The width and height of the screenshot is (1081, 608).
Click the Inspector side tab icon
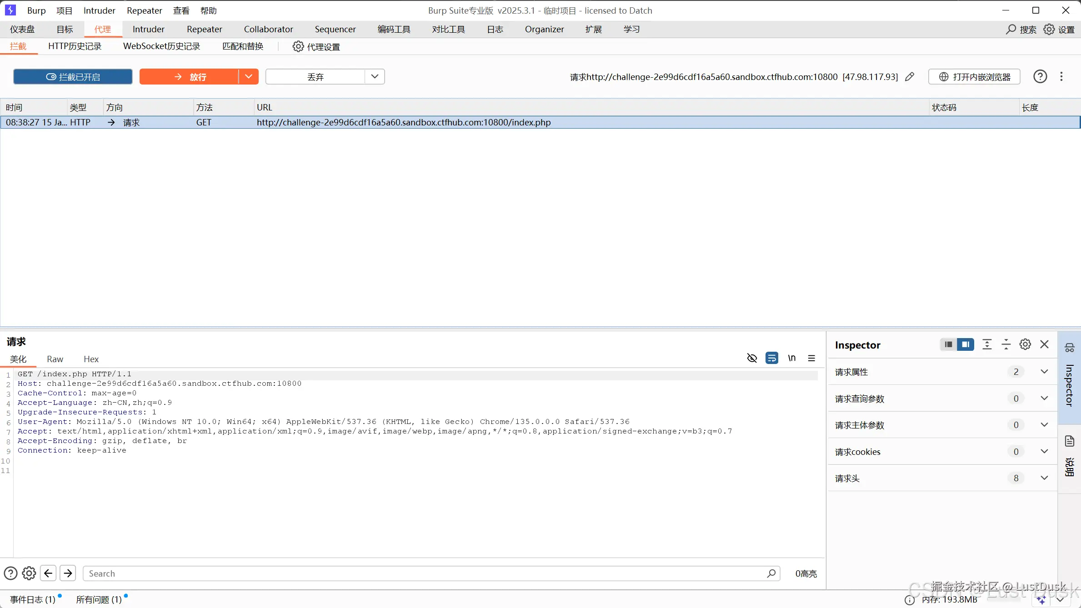(1070, 348)
